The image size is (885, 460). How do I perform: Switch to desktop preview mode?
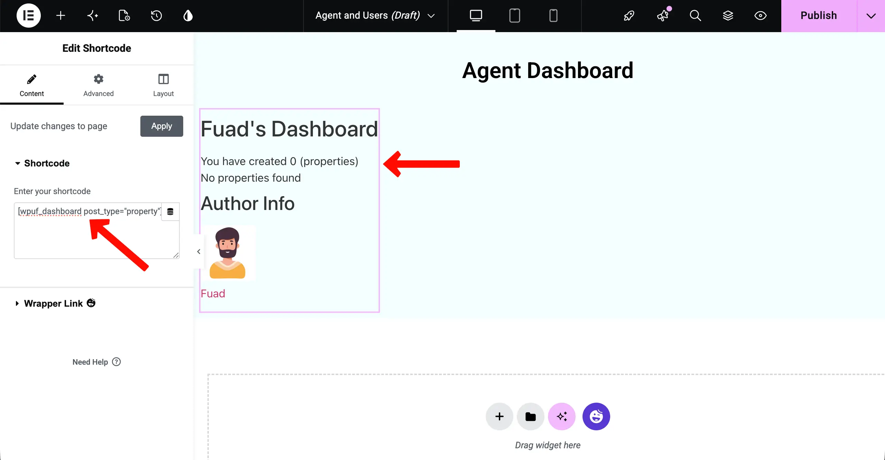[x=476, y=16]
